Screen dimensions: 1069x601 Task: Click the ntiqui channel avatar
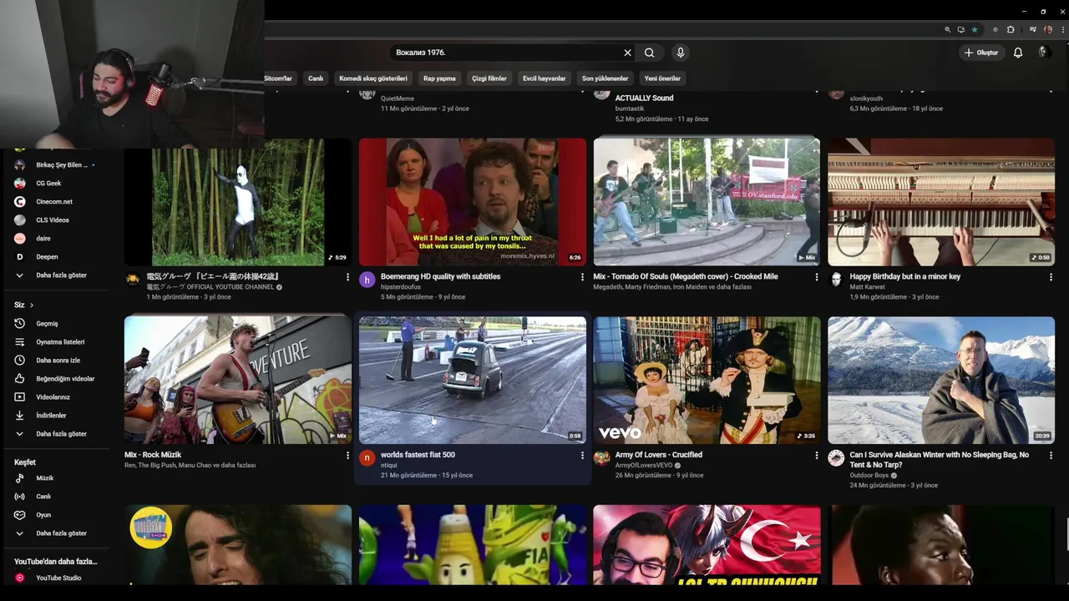pyautogui.click(x=367, y=457)
